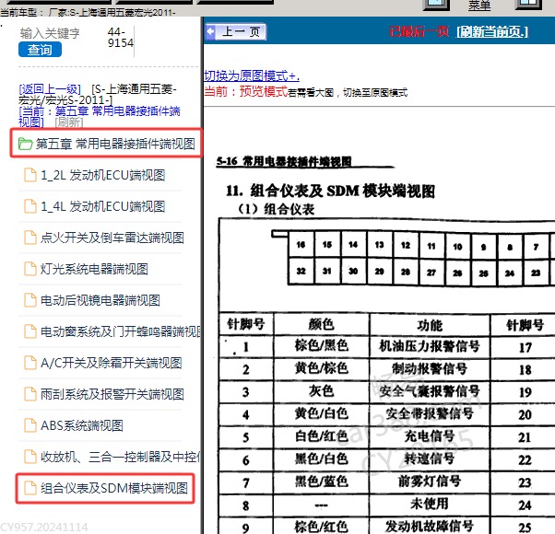Viewport: 555px width, 534px height.
Task: Open 1_2L 发动机ECU端视图 document
Action: [x=102, y=175]
